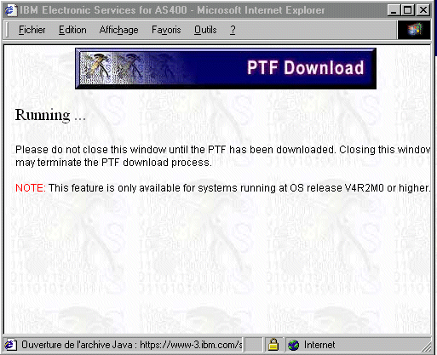The width and height of the screenshot is (437, 355).
Task: Click the padlock security icon
Action: [x=273, y=345]
